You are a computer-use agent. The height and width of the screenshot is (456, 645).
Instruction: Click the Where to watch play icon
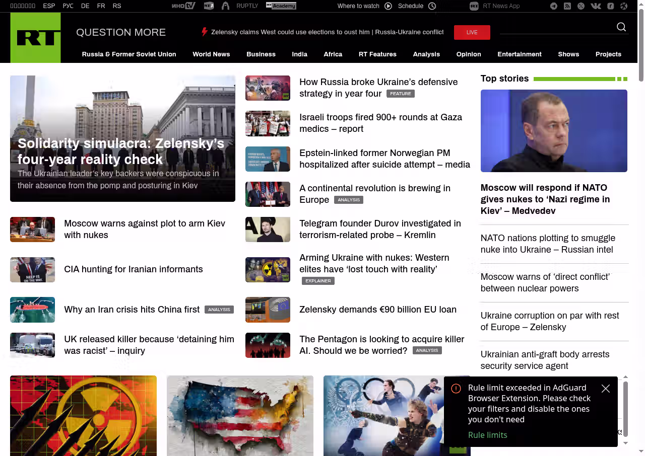tap(388, 6)
